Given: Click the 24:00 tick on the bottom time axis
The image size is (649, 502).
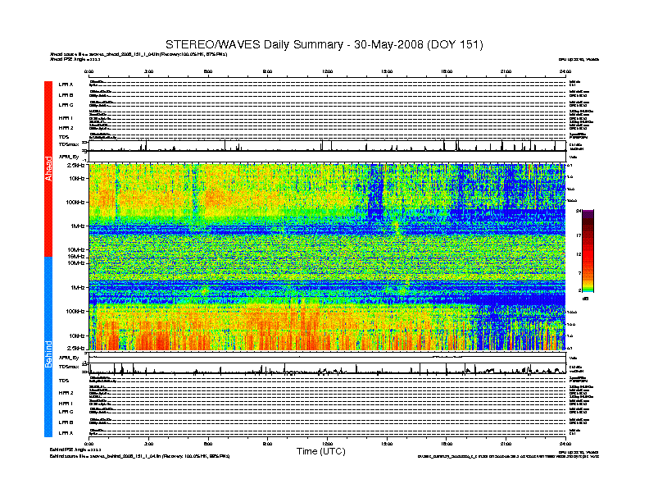Looking at the screenshot, I should coord(565,444).
